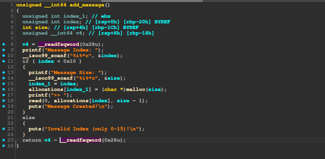This screenshot has width=325, height=159.
Task: Click line number 21 in the gutter
Action: point(10,118)
